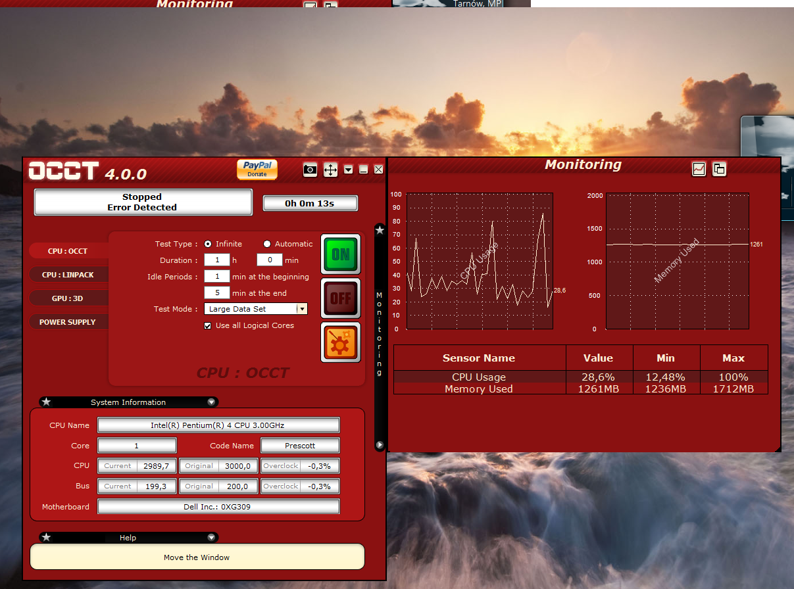This screenshot has height=589, width=794.
Task: Click the 12,48% minimum cell
Action: point(666,377)
